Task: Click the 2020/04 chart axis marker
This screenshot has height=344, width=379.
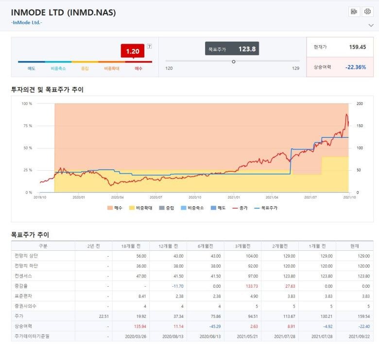Action: (x=117, y=197)
